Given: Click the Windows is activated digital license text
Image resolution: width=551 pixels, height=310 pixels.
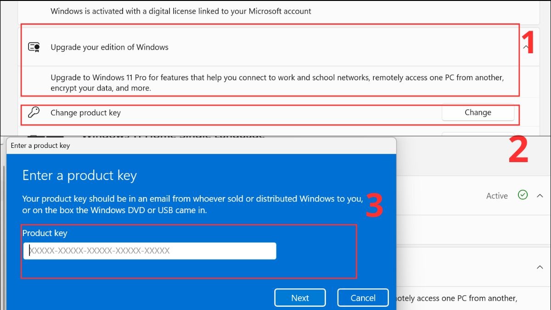Looking at the screenshot, I should click(x=181, y=11).
